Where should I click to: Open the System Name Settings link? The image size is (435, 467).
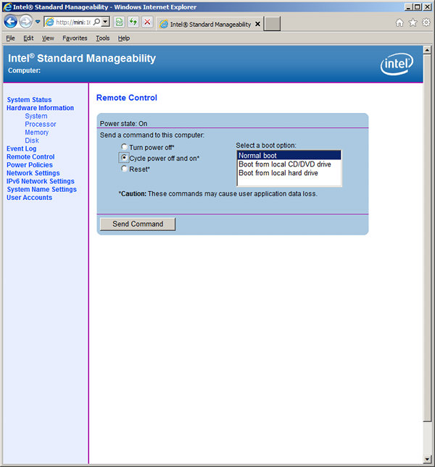click(x=42, y=190)
